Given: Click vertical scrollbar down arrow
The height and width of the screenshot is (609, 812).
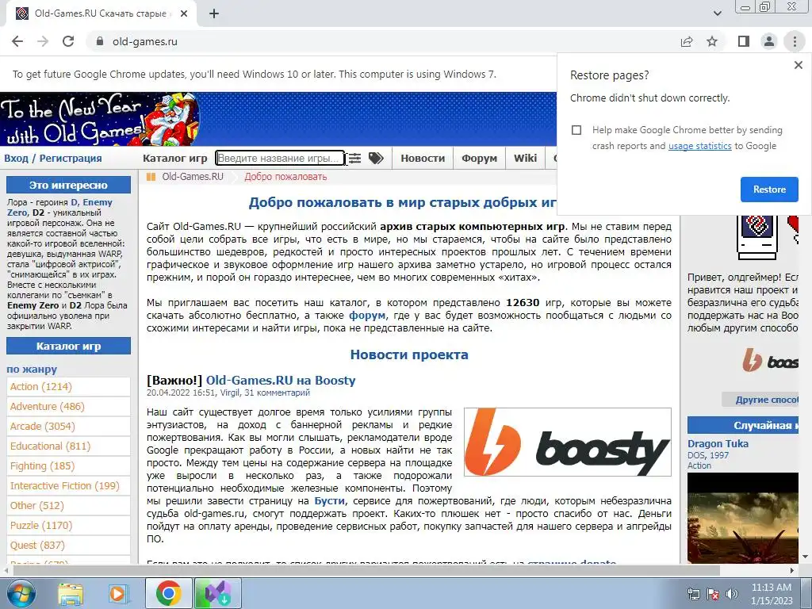Looking at the screenshot, I should click(x=805, y=557).
